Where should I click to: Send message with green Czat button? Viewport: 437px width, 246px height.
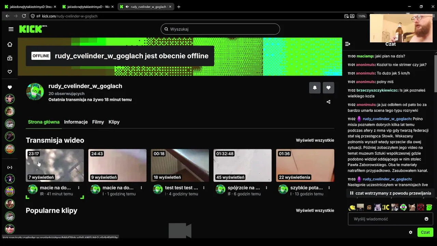pos(425,232)
